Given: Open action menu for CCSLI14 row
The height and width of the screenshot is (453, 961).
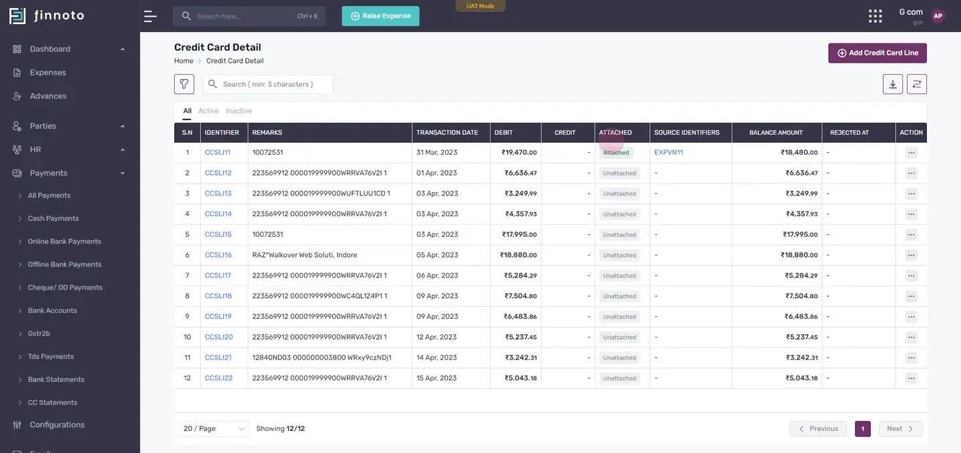Looking at the screenshot, I should coord(911,214).
